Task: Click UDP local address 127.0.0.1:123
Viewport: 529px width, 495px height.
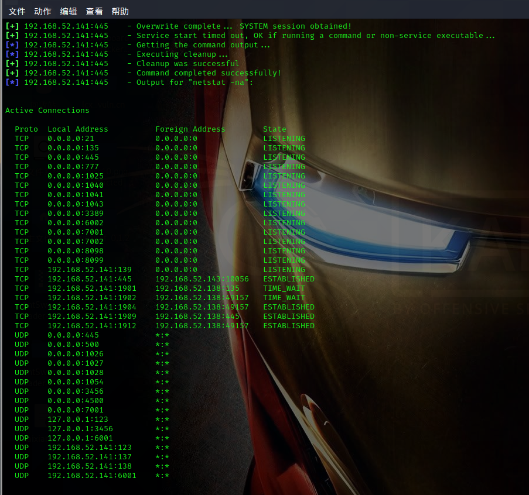Action: click(x=78, y=420)
